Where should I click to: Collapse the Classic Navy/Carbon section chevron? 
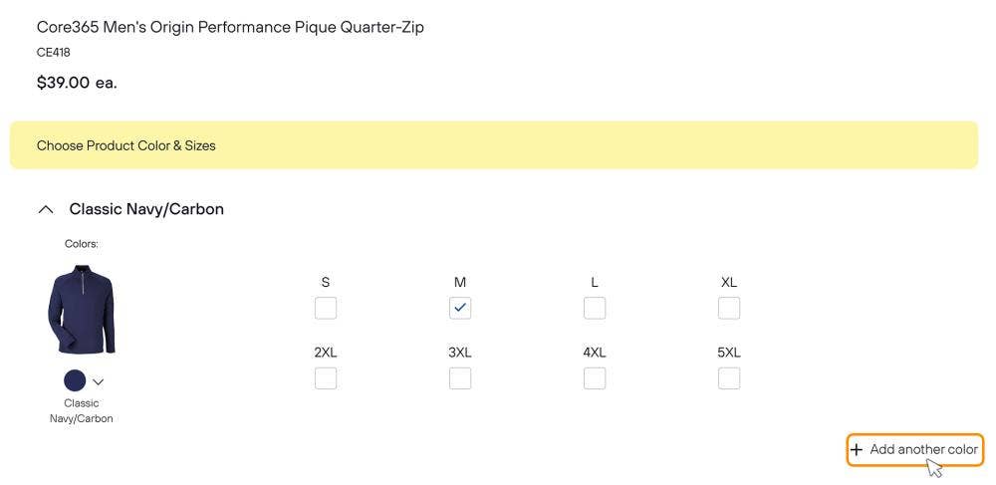tap(46, 209)
